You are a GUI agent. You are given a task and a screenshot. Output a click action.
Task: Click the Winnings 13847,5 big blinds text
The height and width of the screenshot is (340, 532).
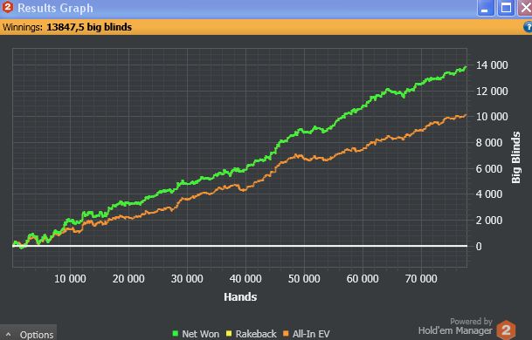click(67, 27)
